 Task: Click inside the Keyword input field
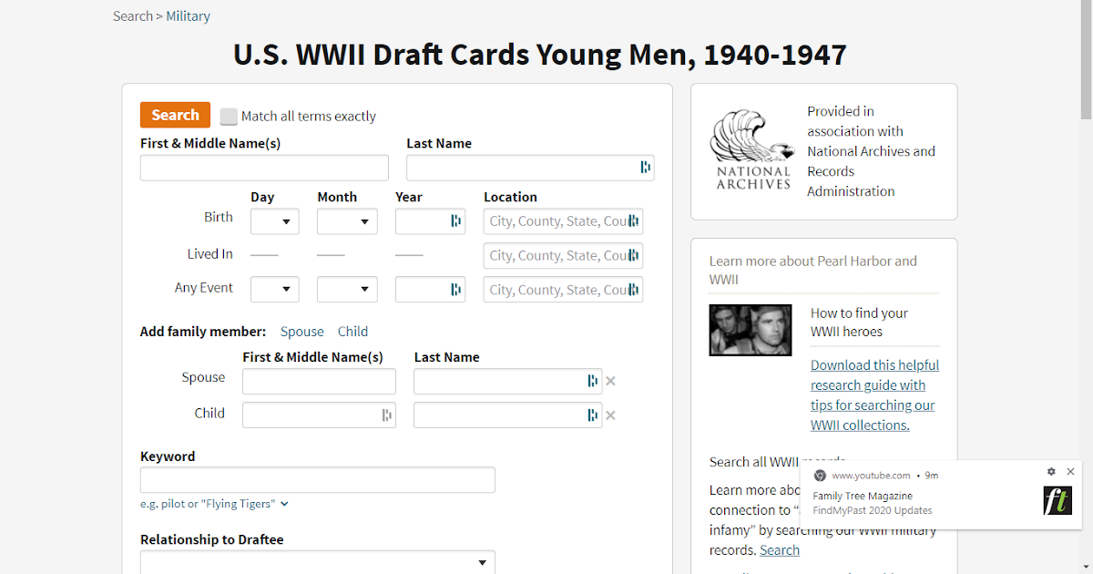point(317,479)
